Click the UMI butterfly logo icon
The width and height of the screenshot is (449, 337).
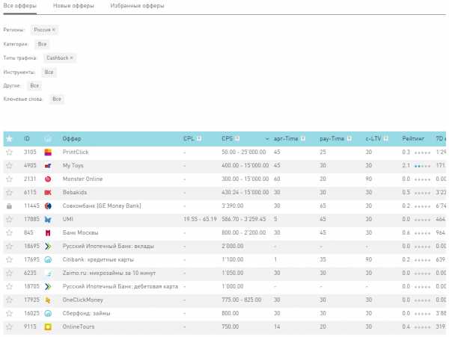pos(48,219)
